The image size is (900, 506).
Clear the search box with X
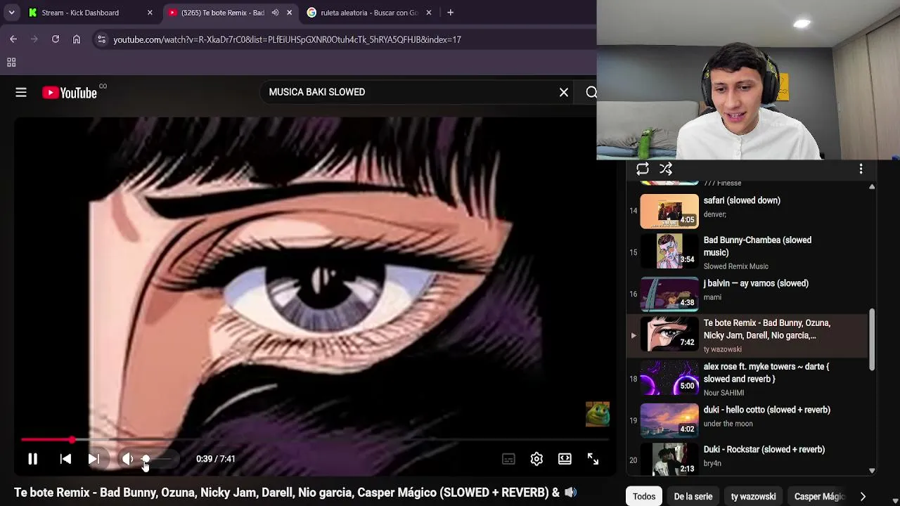point(564,92)
